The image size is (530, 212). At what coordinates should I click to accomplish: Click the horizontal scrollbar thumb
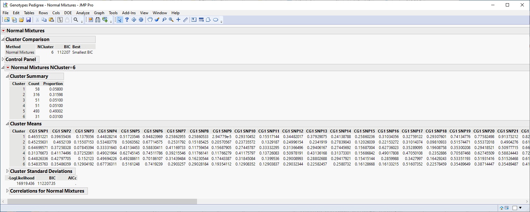(102, 202)
